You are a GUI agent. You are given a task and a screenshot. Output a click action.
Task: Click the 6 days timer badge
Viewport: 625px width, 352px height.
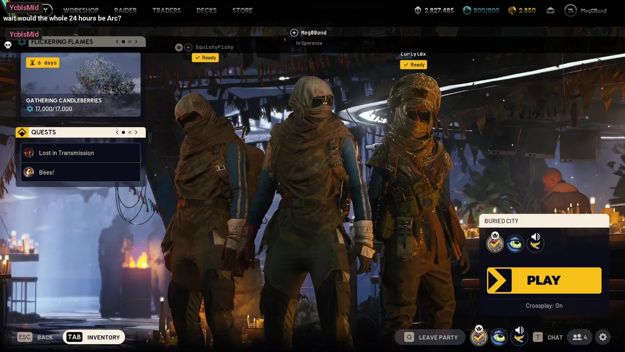tap(42, 63)
